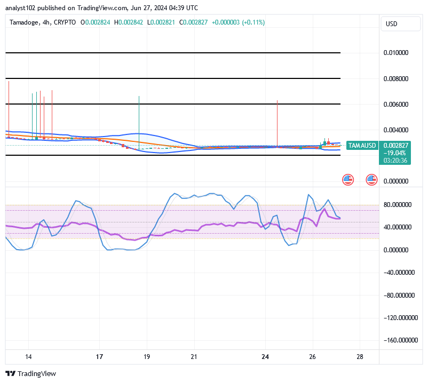Click the 0.000000 price axis label of main chart

coord(396,181)
